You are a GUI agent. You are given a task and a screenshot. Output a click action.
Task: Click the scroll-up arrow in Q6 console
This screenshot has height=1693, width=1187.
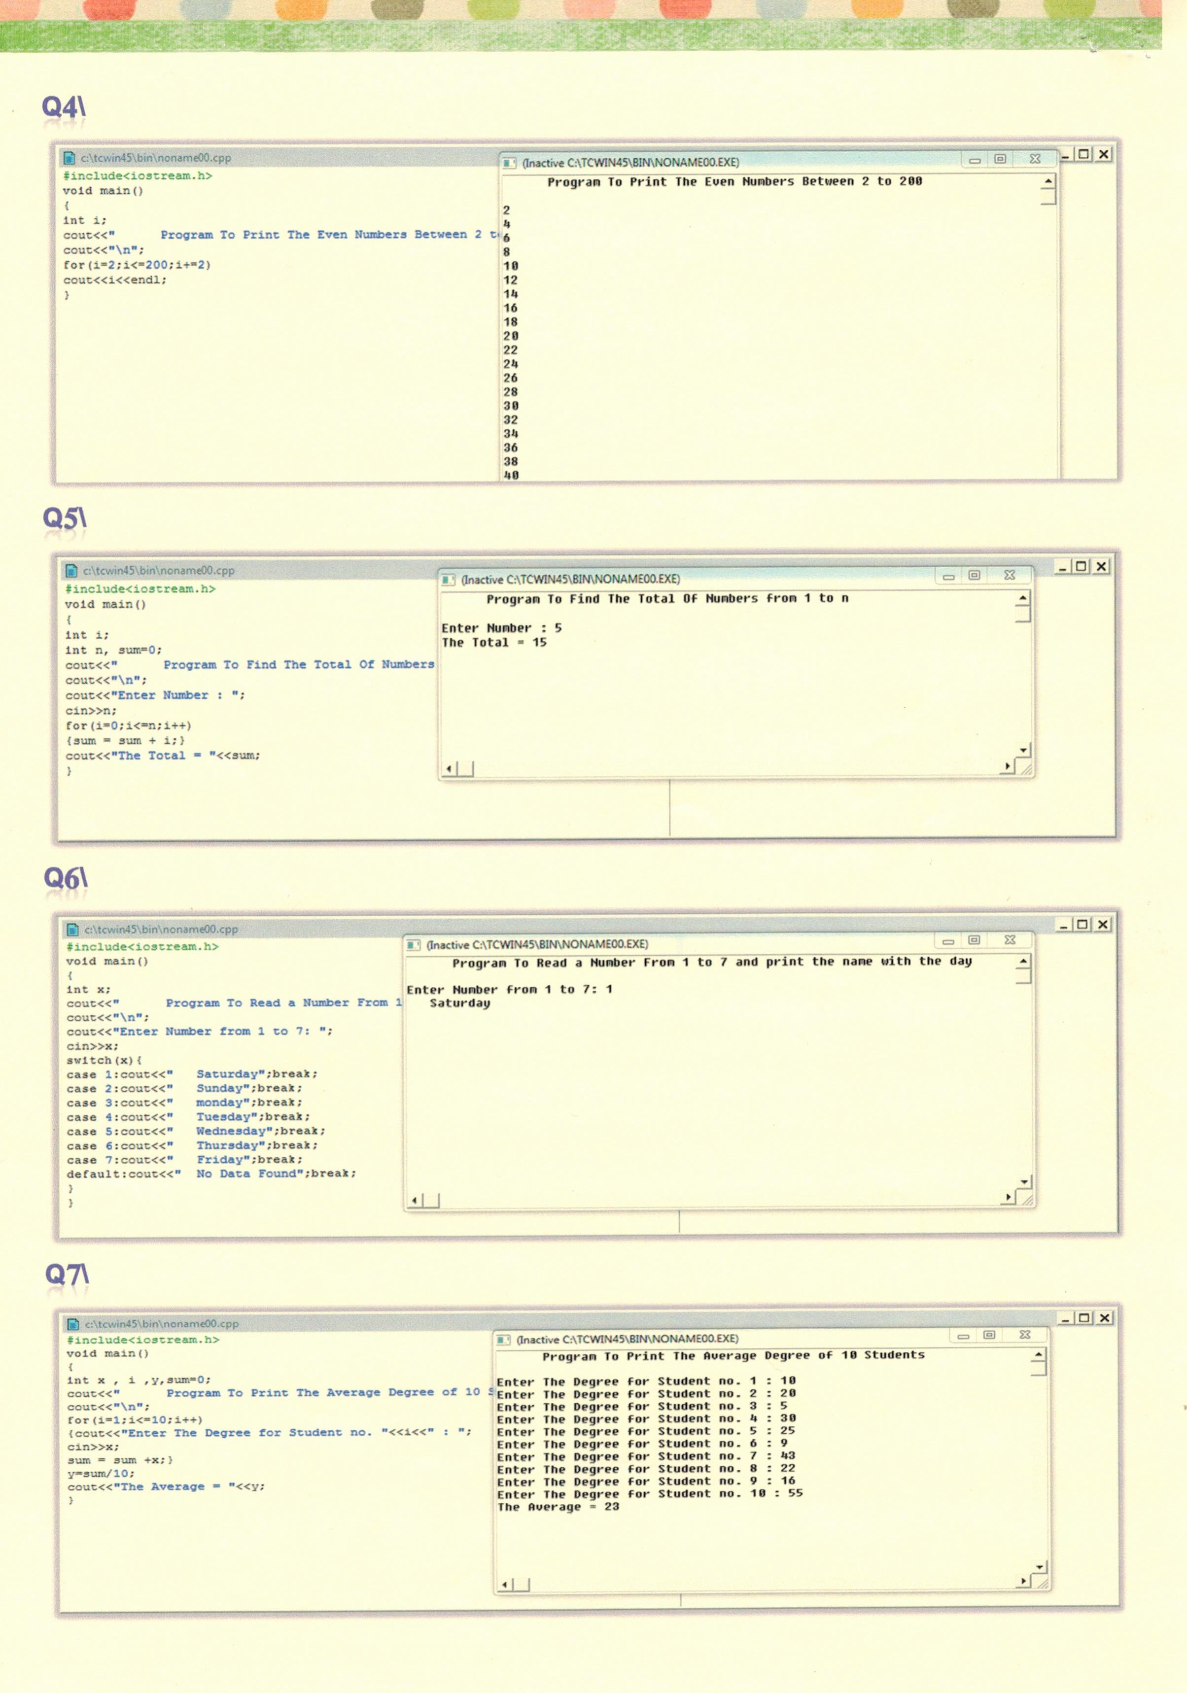point(1022,962)
